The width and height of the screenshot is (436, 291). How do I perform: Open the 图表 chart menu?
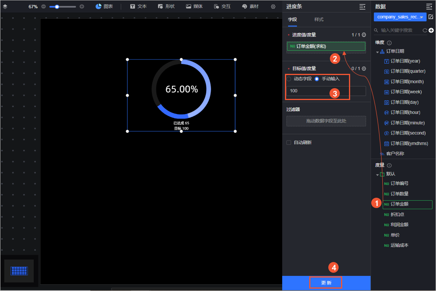click(104, 6)
